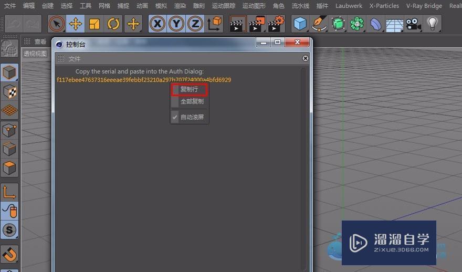Toggle Y axis lock
This screenshot has width=462, height=272.
(176, 24)
